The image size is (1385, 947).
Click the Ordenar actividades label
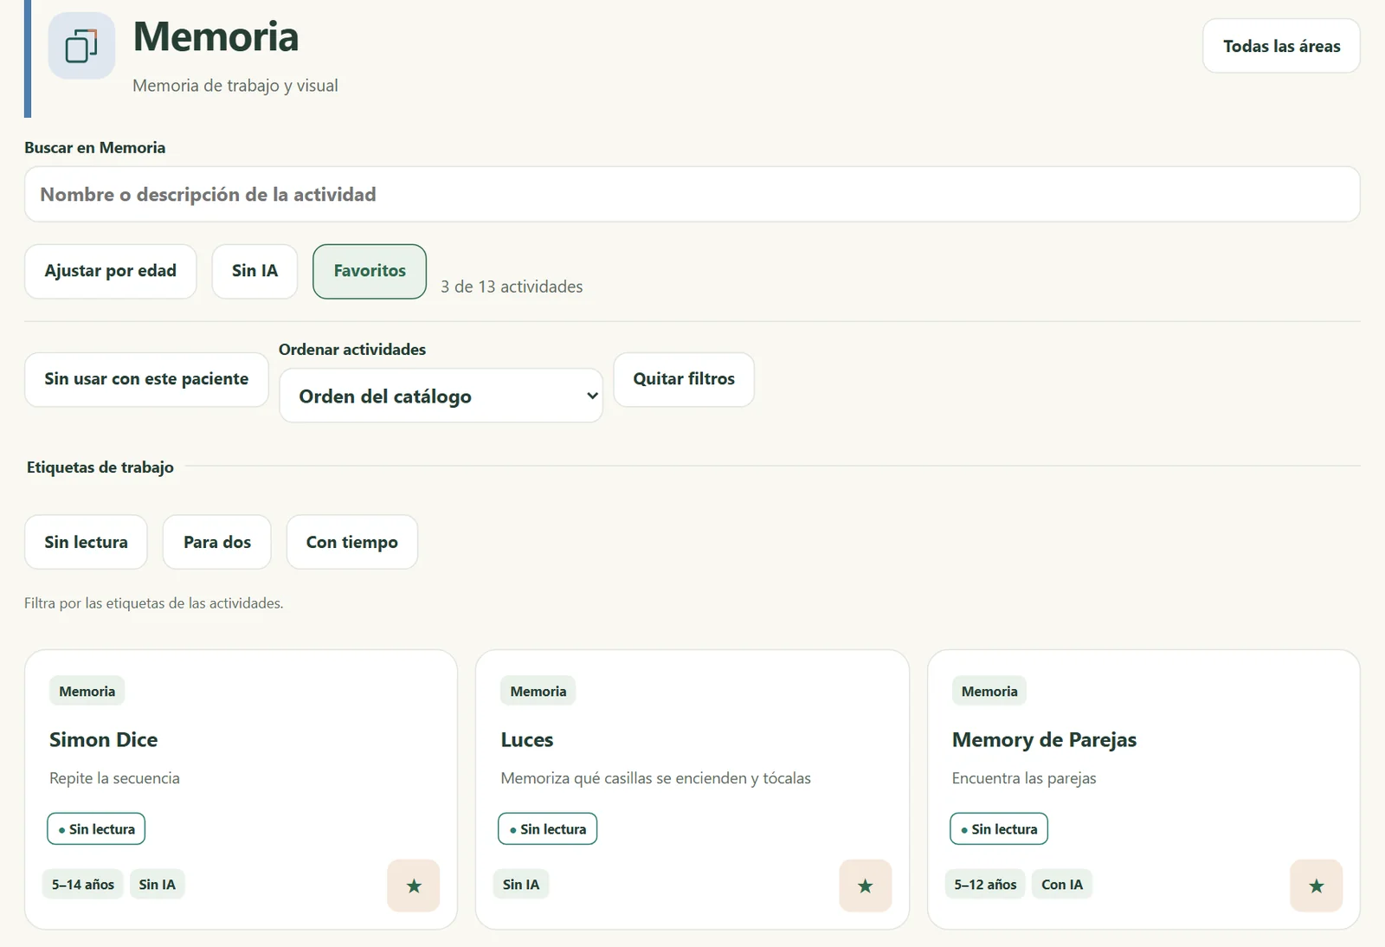[352, 350]
